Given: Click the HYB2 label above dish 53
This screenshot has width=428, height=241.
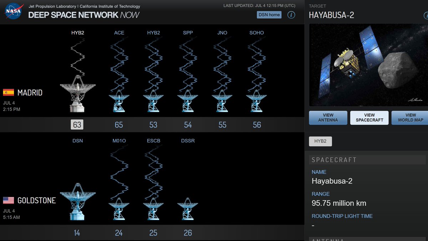Looking at the screenshot, I should coord(153,33).
